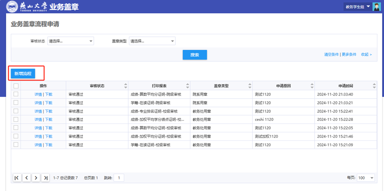Click the user avatar in the header
The height and width of the screenshot is (191, 384).
point(376,7)
